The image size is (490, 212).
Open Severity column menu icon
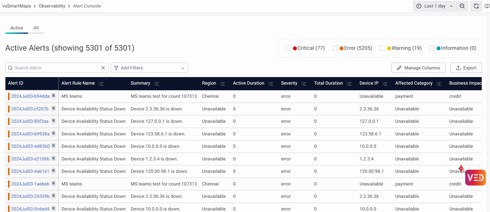click(x=304, y=84)
